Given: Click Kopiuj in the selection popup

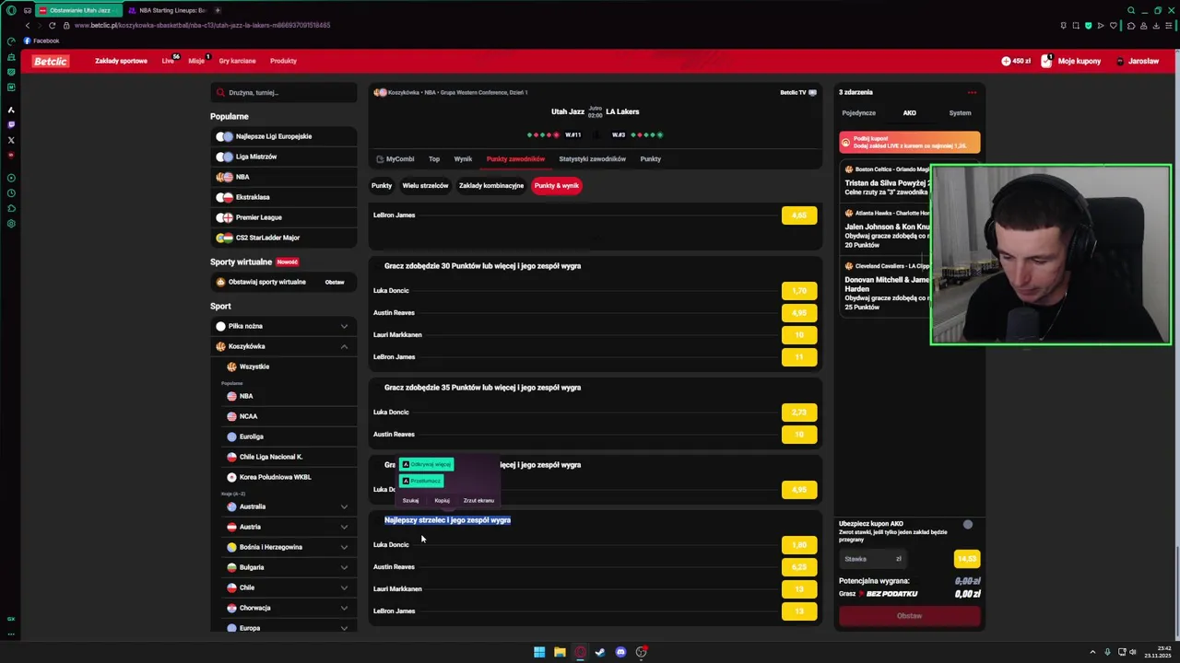Looking at the screenshot, I should 442,500.
